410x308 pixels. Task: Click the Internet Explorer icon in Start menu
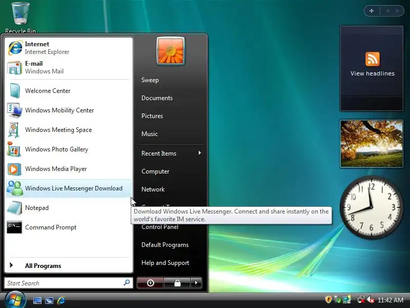tap(15, 48)
